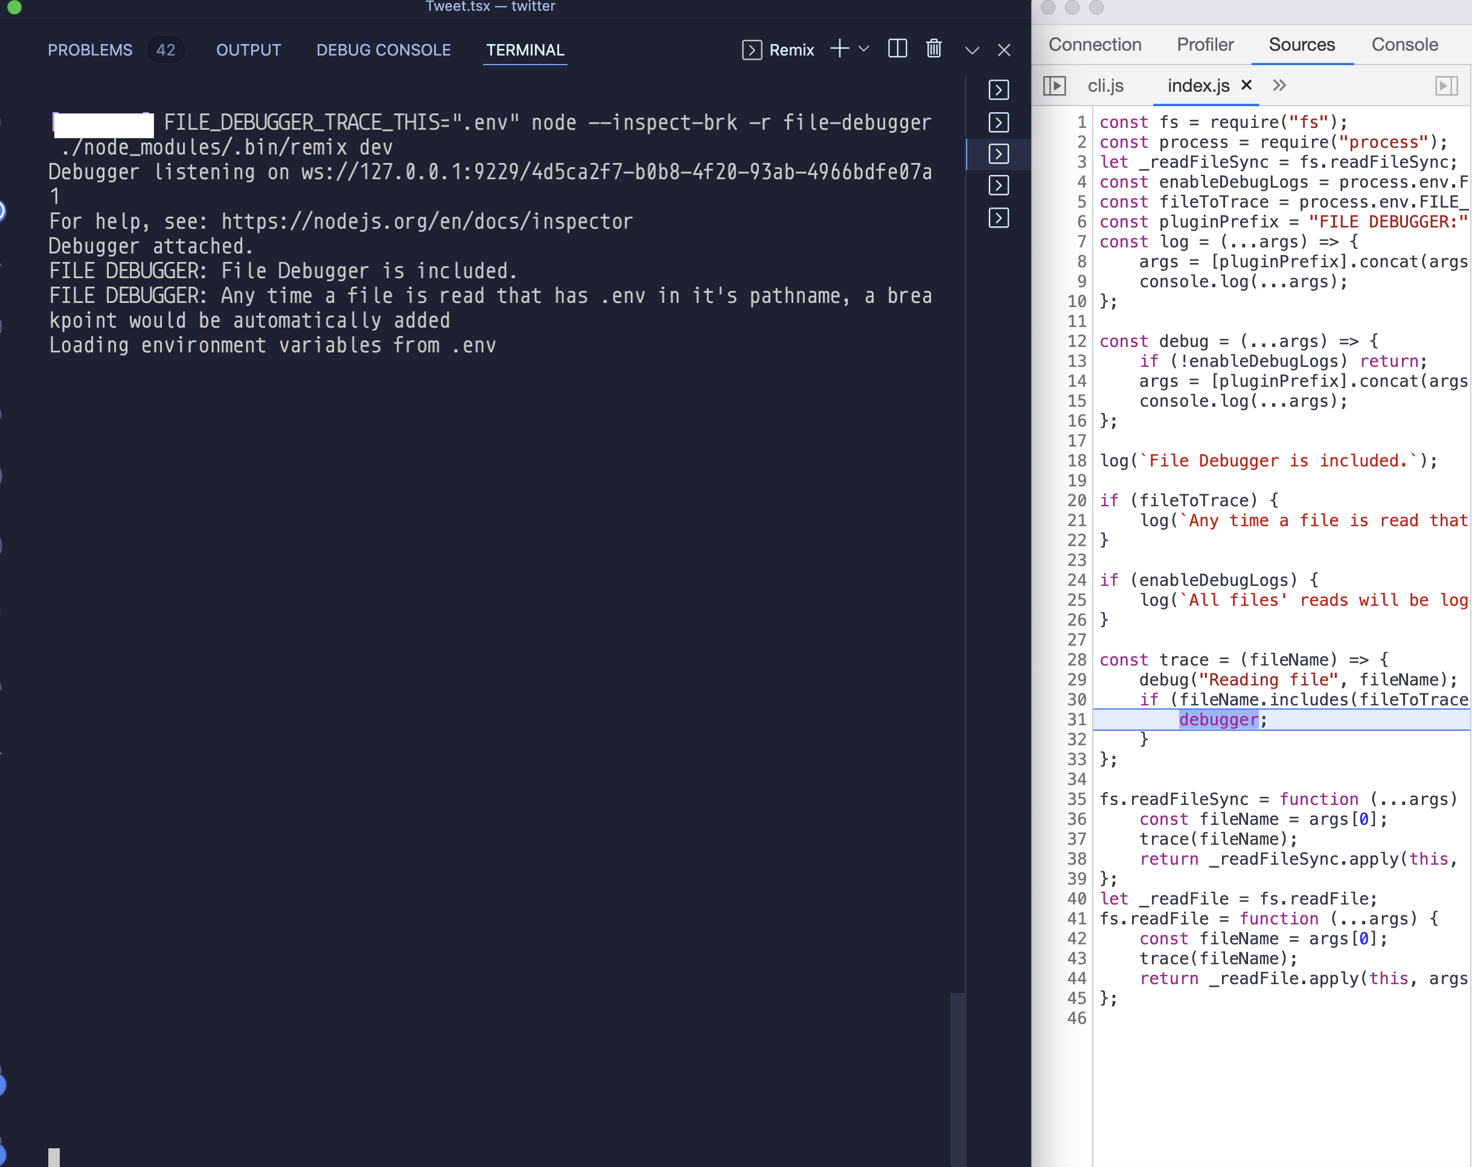
Task: Select the TERMINAL tab
Action: tap(525, 50)
